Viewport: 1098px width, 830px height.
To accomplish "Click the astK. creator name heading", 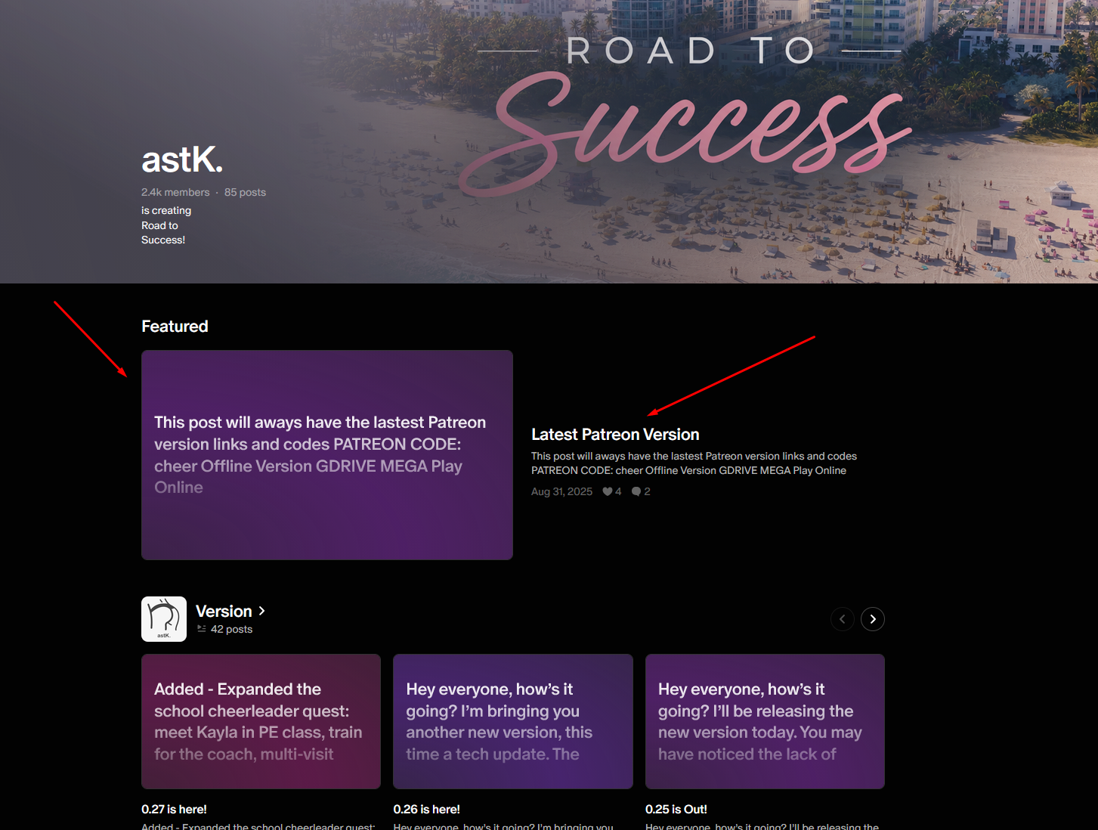I will [x=182, y=159].
